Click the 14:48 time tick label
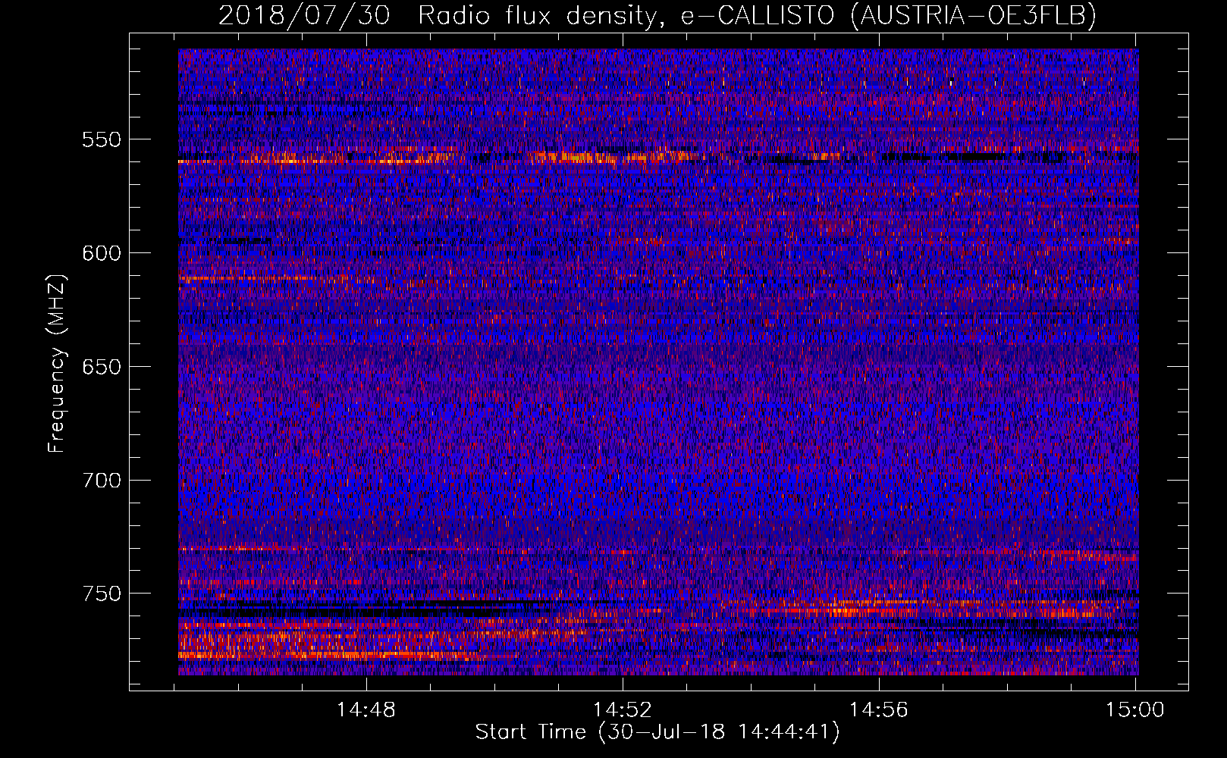Image resolution: width=1227 pixels, height=758 pixels. point(366,710)
